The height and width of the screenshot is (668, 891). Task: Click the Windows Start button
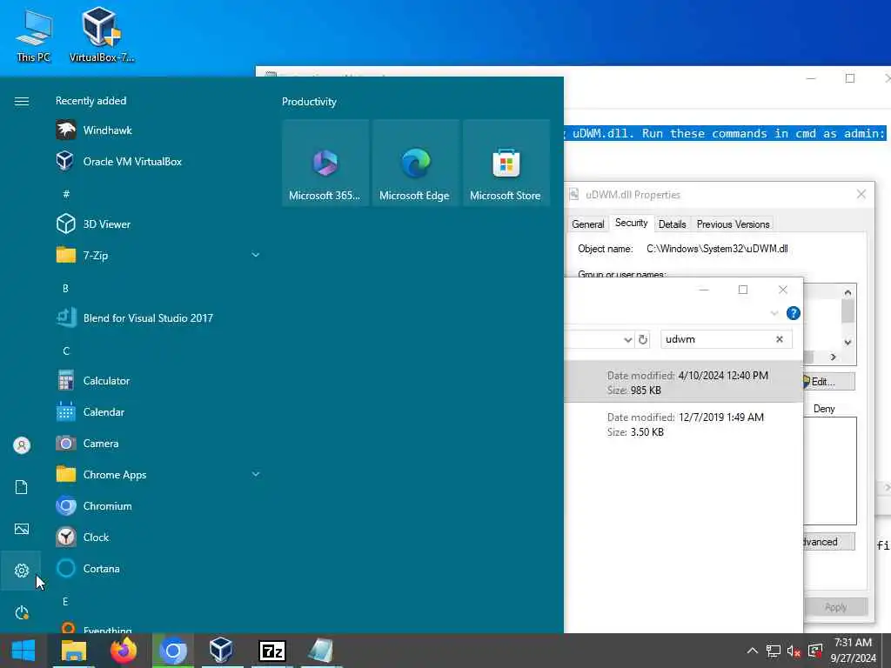23,651
